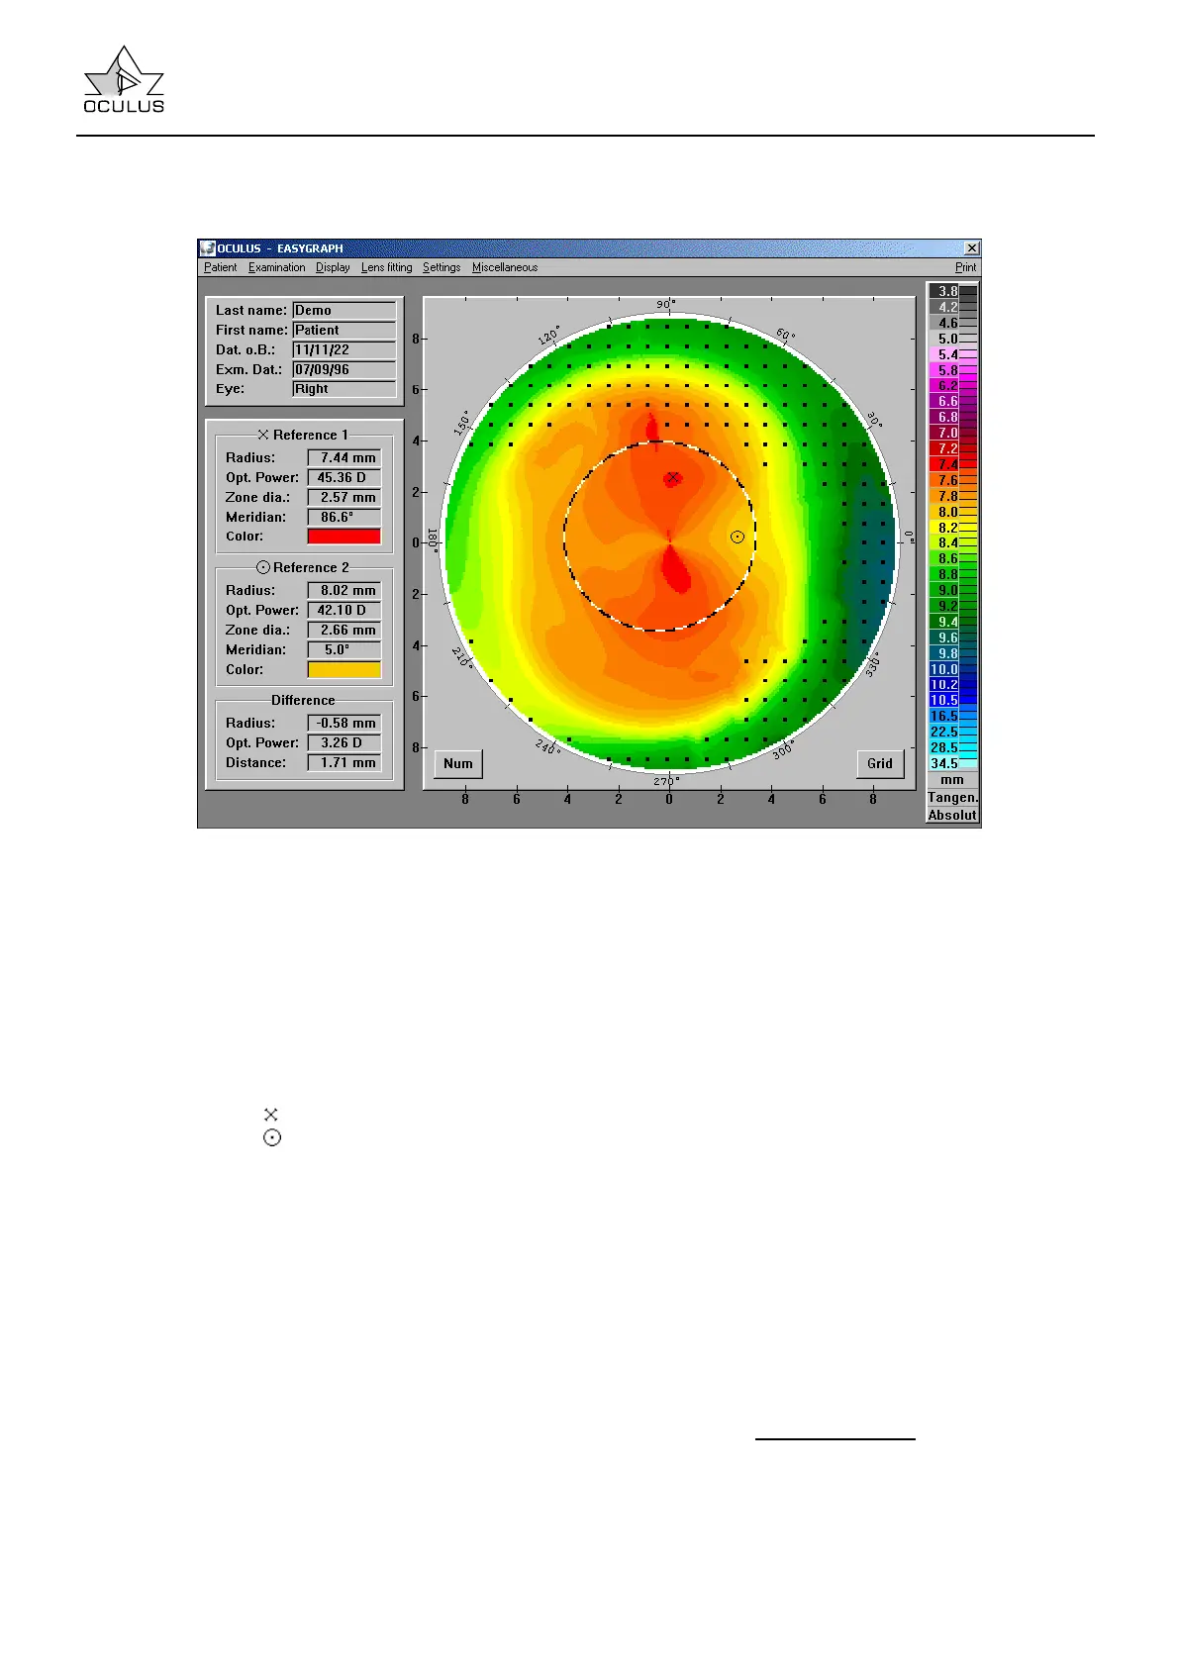Open the Examination menu

(277, 267)
